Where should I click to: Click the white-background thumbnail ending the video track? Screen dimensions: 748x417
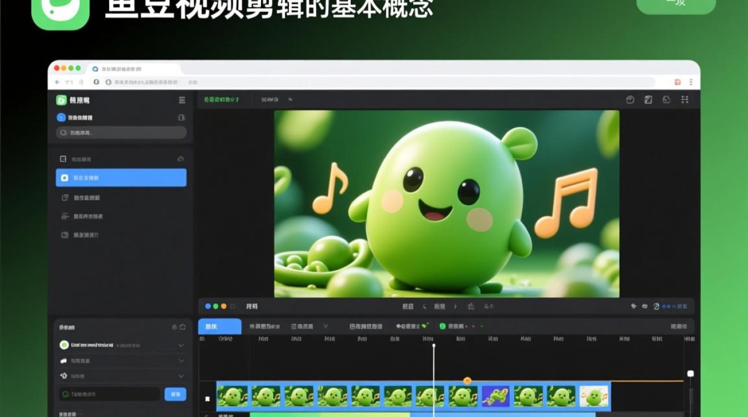coord(594,396)
